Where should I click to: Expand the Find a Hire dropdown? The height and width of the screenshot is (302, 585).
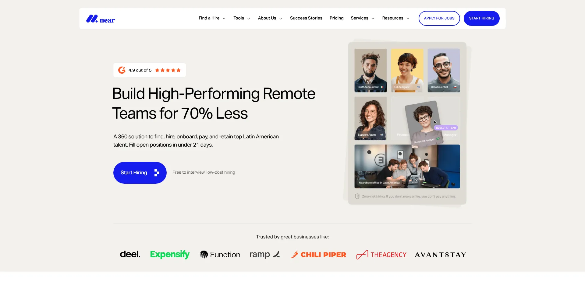coord(212,18)
